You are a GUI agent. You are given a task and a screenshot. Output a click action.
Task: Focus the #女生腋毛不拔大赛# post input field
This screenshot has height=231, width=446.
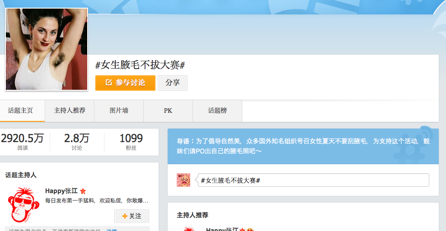point(313,180)
